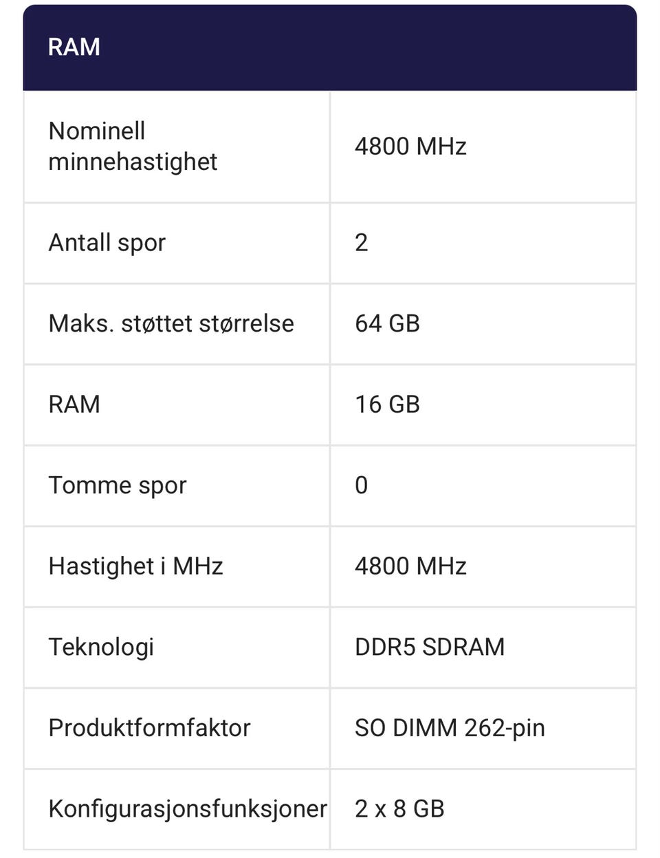This screenshot has height=858, width=660.
Task: Click the 4800 MHz nominal speed value
Action: pyautogui.click(x=410, y=147)
